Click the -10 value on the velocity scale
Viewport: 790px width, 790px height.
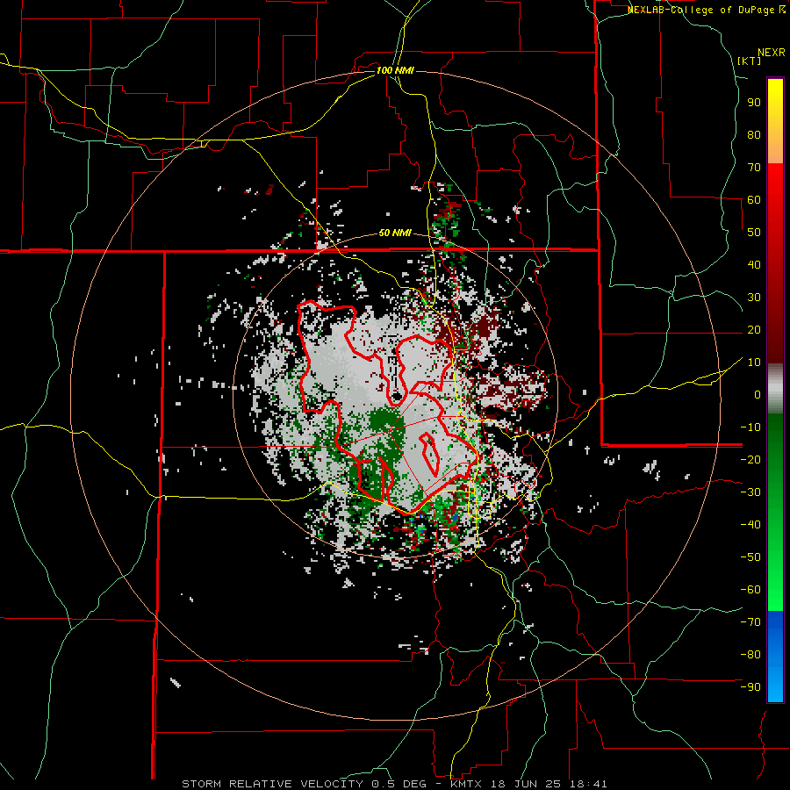tap(750, 427)
